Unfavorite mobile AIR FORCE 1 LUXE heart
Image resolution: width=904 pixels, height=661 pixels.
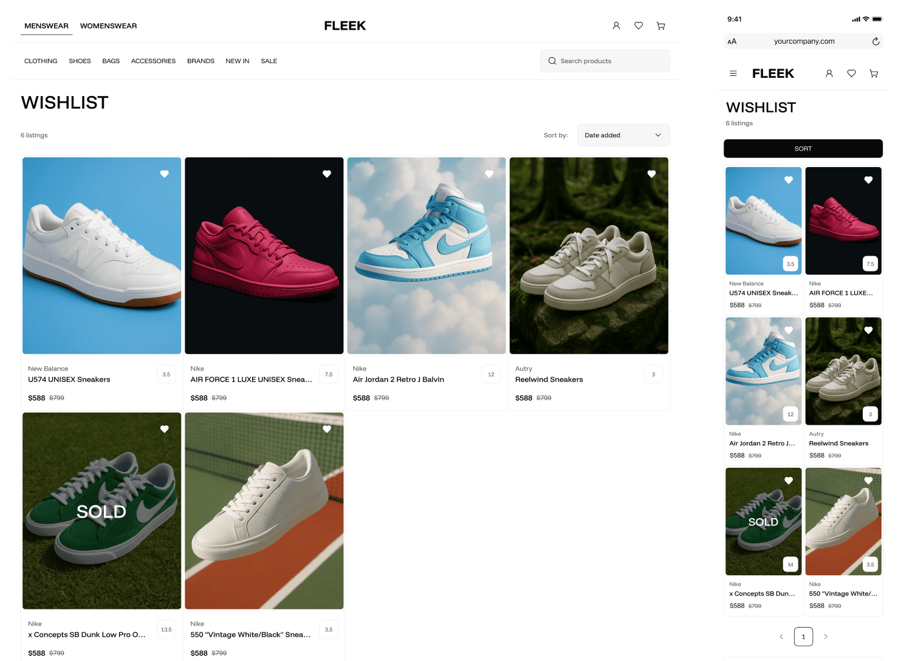click(x=868, y=180)
